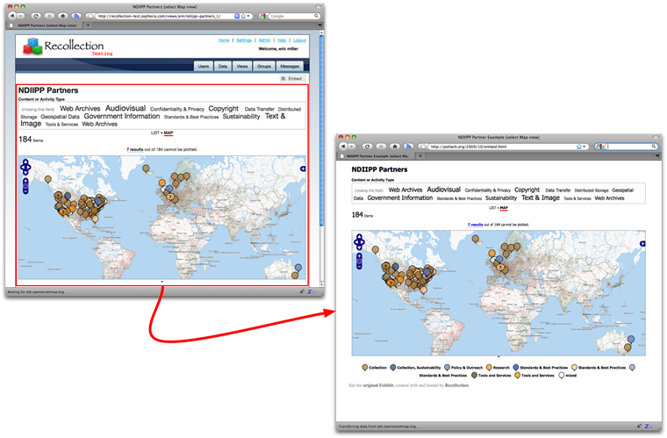Open the Groups tab in Recollection
The height and width of the screenshot is (438, 667).
click(x=264, y=67)
